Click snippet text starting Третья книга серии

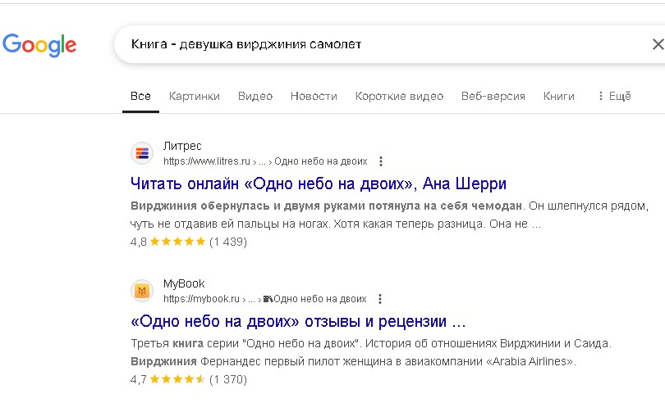pyautogui.click(x=371, y=352)
